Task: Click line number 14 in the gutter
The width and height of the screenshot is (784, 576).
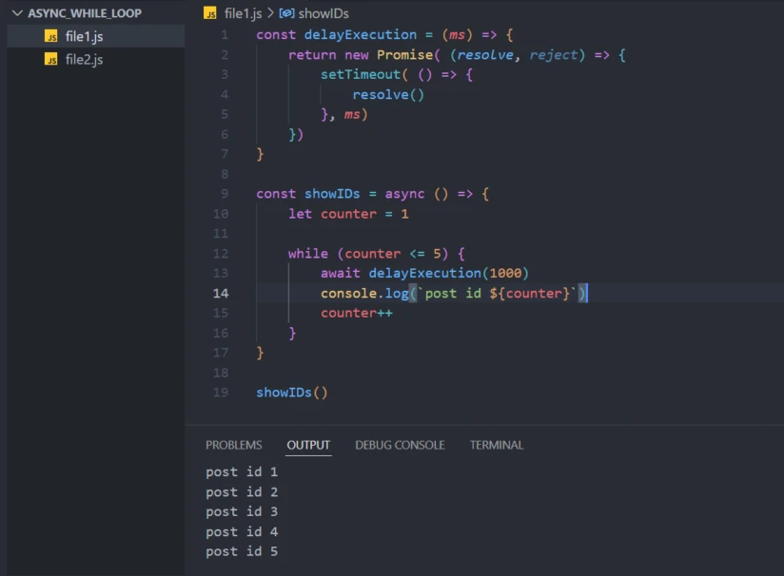Action: coord(221,293)
